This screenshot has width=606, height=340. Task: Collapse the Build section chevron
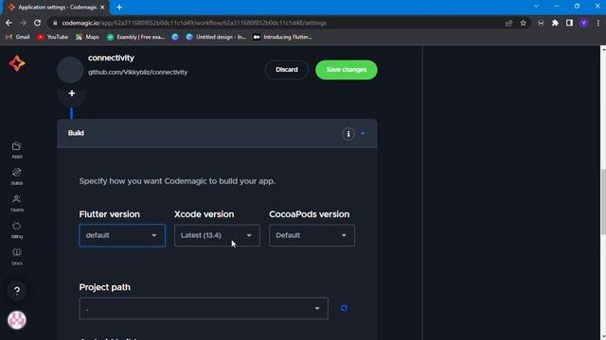pyautogui.click(x=363, y=133)
